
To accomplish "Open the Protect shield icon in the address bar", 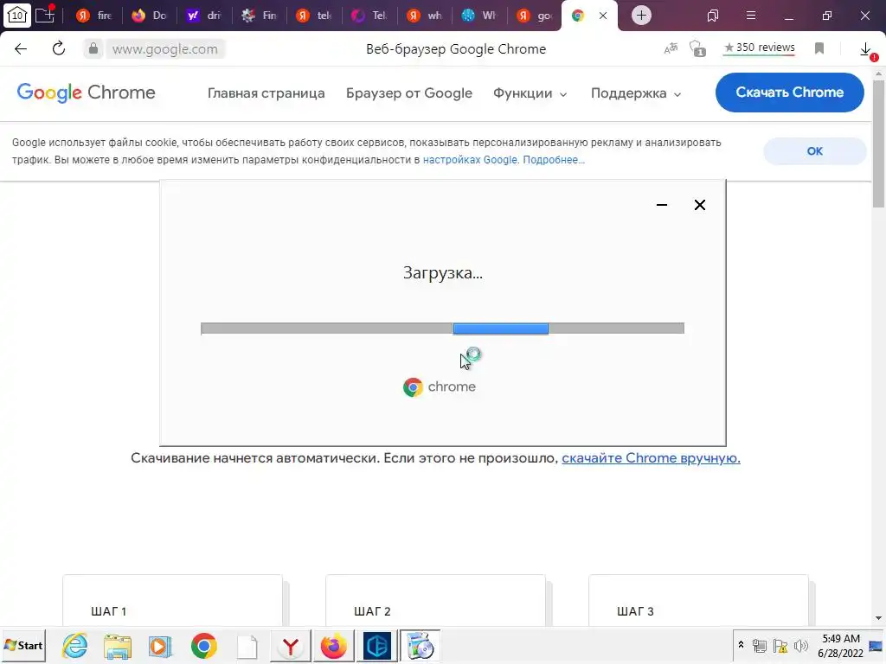I will pyautogui.click(x=698, y=48).
